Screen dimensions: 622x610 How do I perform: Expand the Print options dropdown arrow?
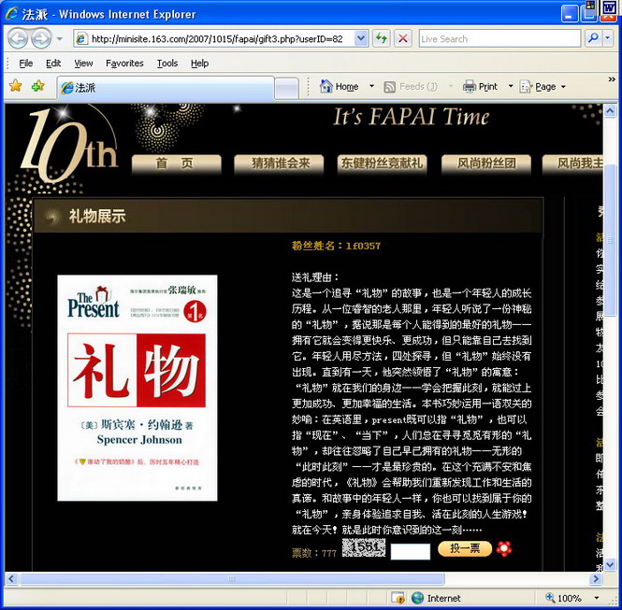click(x=511, y=86)
